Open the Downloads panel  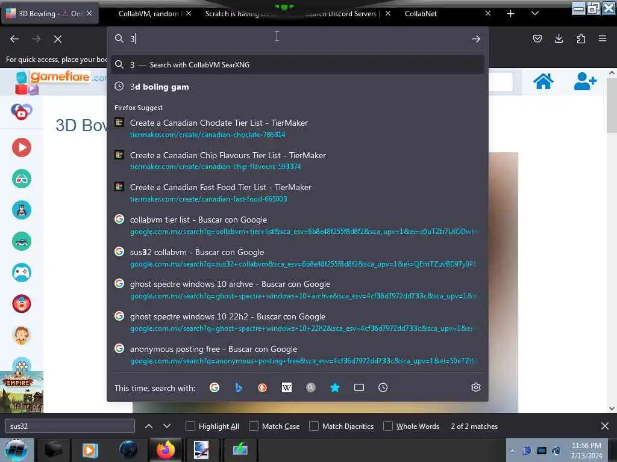(559, 38)
